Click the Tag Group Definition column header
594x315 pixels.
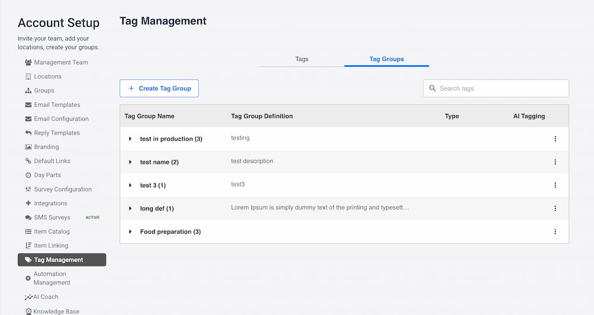[262, 116]
